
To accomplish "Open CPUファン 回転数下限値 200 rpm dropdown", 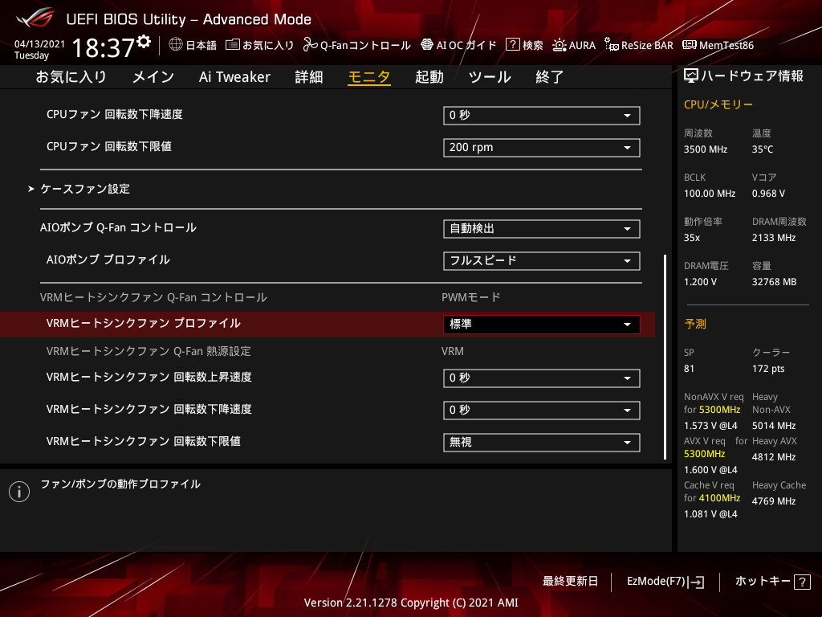I will [542, 148].
